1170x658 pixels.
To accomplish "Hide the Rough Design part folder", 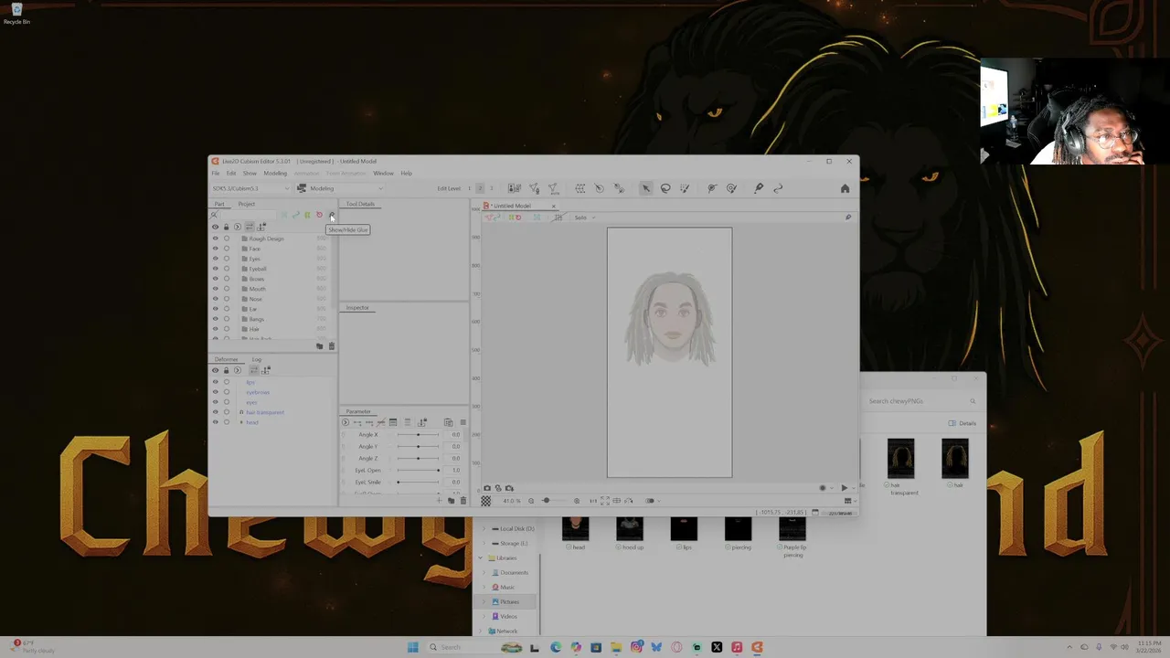I will click(216, 239).
